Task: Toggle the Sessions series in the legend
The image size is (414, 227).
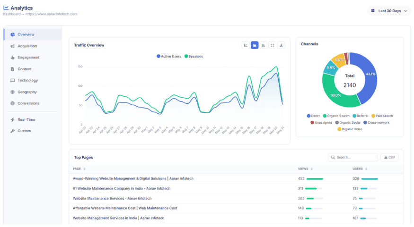Action: [194, 56]
